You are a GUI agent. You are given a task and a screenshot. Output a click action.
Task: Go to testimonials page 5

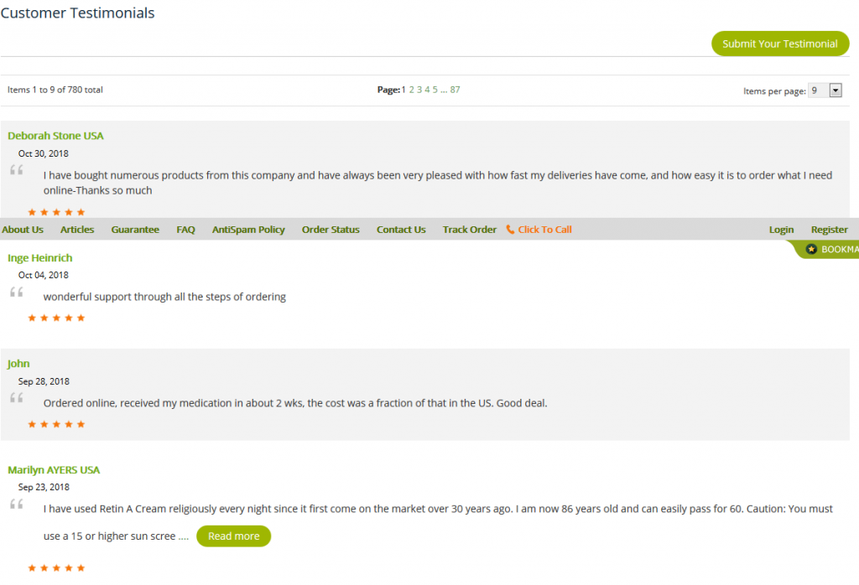pos(435,90)
